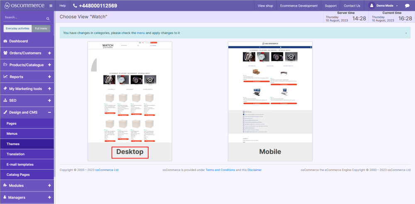Dismiss the categories changes notification
Viewport: 415px width, 204px height.
pos(406,33)
